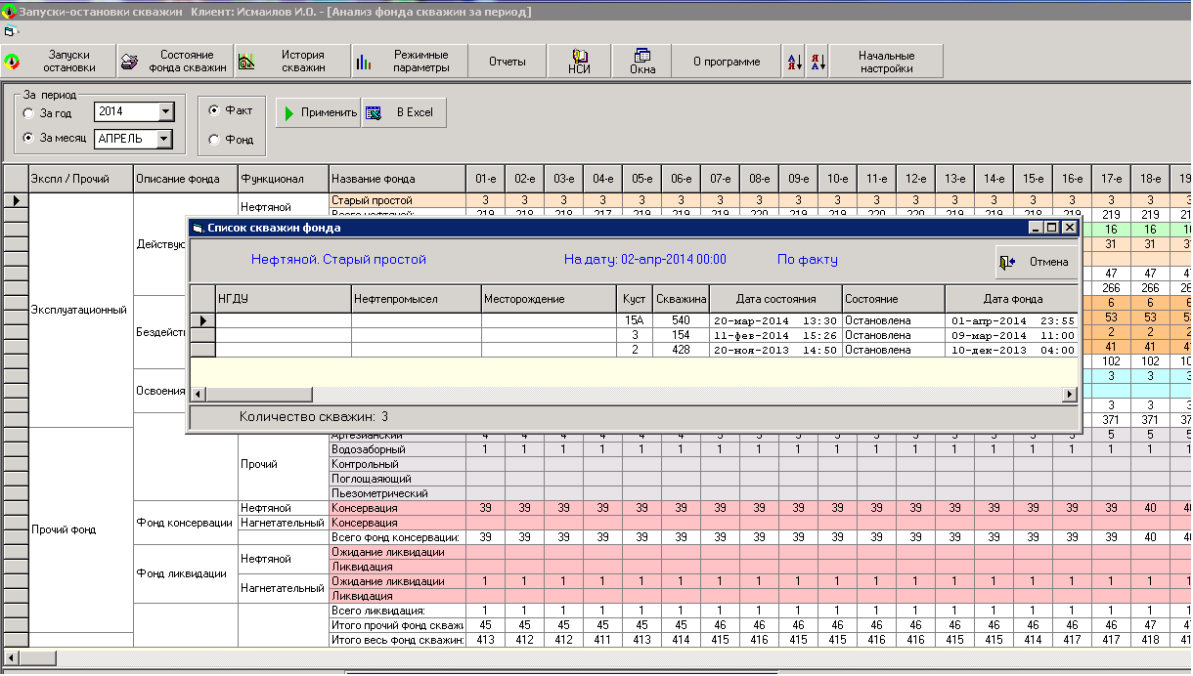
Task: Click main window bottom scrollbar thumb
Action: click(x=38, y=657)
